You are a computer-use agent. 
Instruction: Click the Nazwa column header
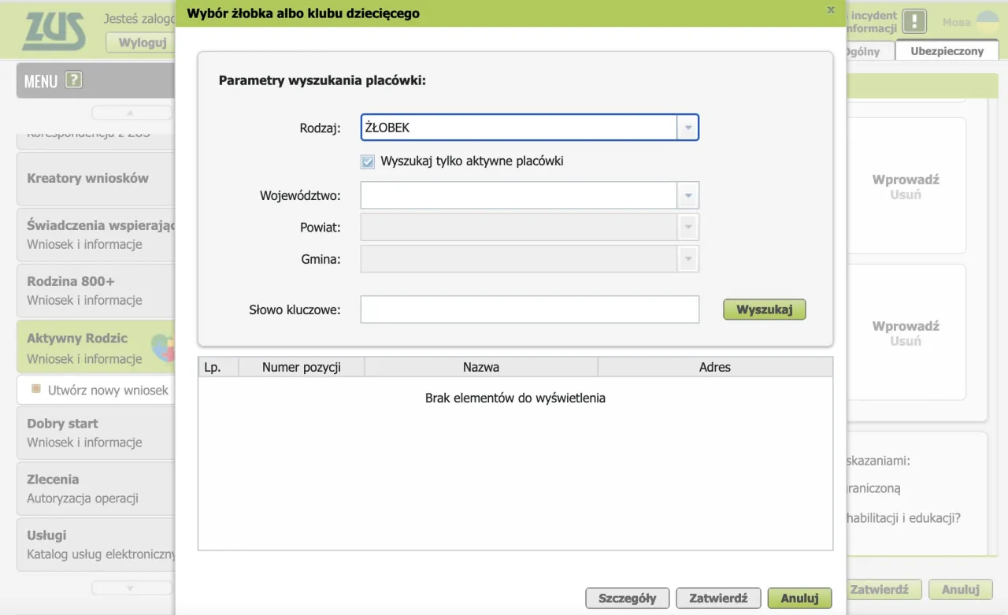480,367
